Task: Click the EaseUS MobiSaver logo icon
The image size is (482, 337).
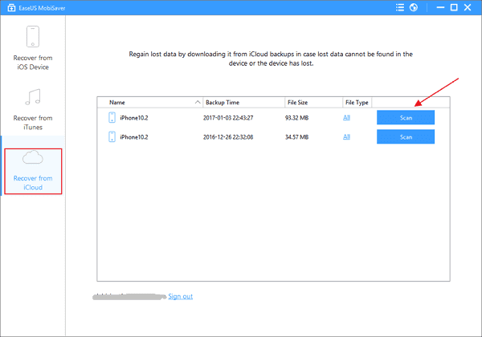Action: point(10,9)
